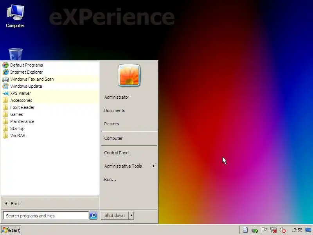Open the Action Center flag icon
313x235 pixels.
click(264, 230)
